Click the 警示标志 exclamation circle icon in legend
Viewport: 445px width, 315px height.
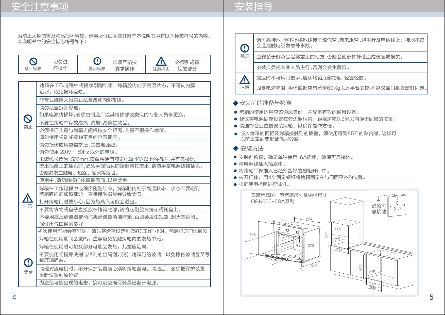(x=97, y=61)
